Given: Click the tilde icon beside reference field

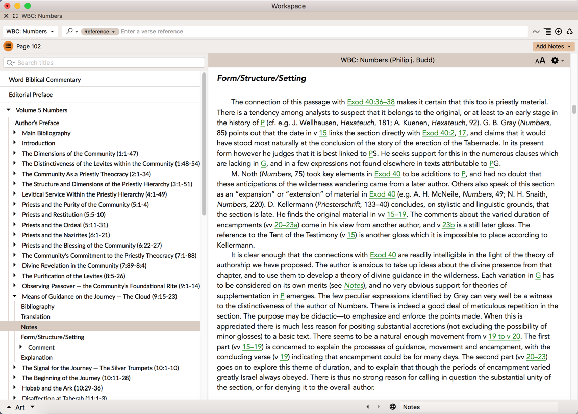Looking at the screenshot, I should click(x=536, y=32).
